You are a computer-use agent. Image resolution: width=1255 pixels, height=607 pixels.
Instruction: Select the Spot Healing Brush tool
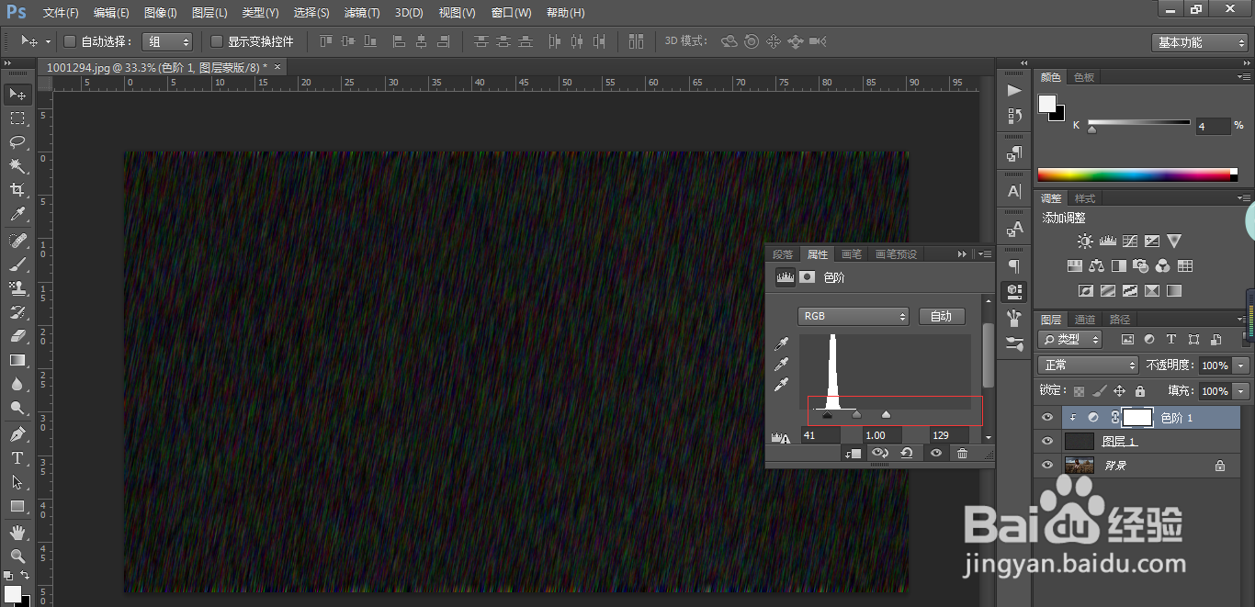tap(17, 241)
